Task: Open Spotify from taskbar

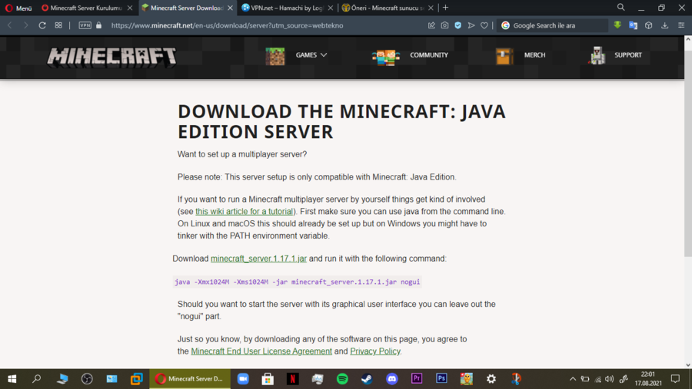Action: 342,379
